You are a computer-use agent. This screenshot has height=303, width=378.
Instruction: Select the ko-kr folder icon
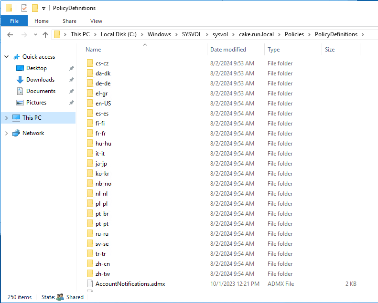[x=90, y=174]
